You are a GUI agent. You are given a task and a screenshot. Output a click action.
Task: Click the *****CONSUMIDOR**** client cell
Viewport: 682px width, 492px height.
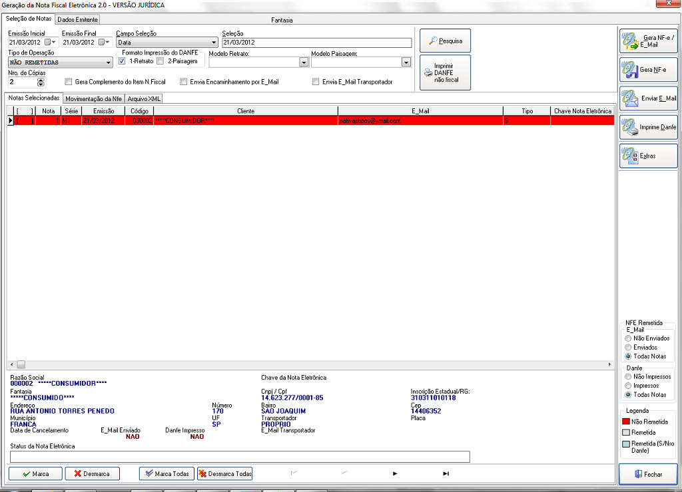pos(246,121)
